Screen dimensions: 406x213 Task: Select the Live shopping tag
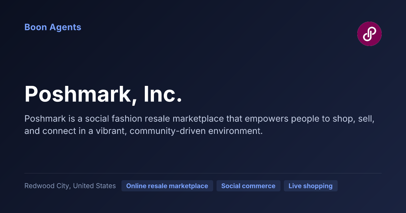pos(311,186)
